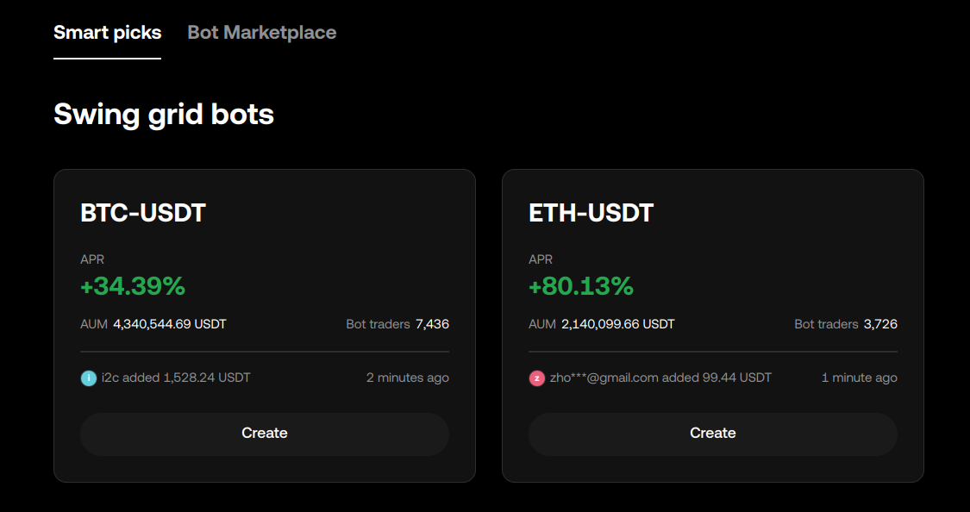Click the zho***@gmail.com pink avatar icon
This screenshot has height=512, width=970.
click(x=535, y=378)
